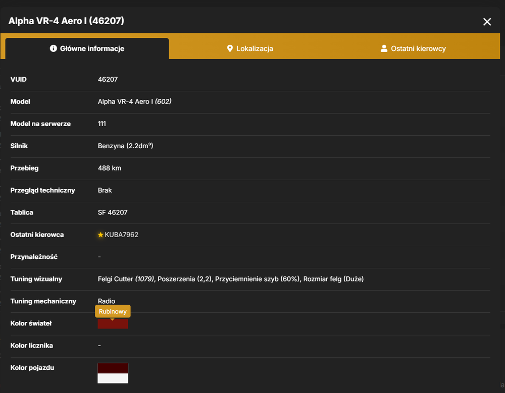
Task: Click the Ostatni kierowca row label
Action: [x=37, y=235]
